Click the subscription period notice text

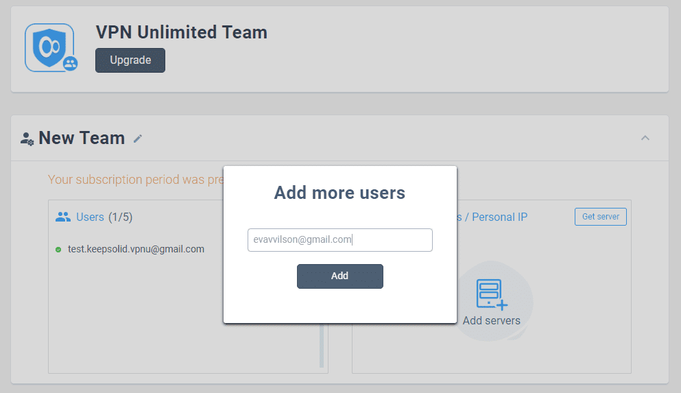(136, 179)
